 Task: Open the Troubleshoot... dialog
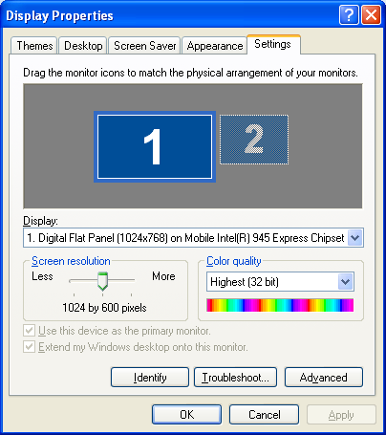235,378
